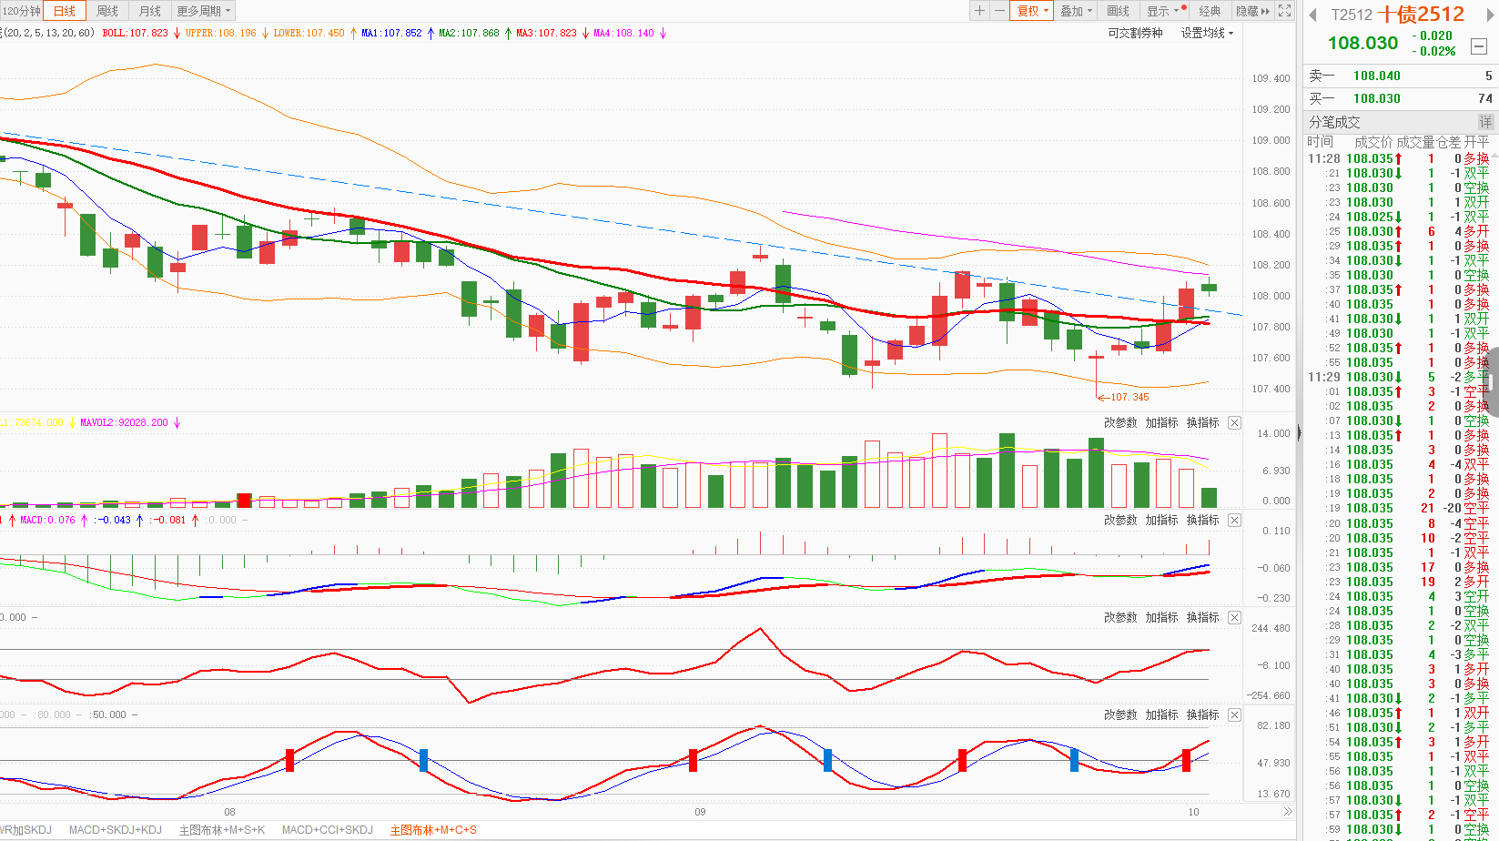
Task: Click 改参数 in CCI panel
Action: click(1120, 617)
